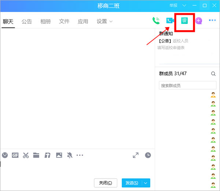The image size is (220, 191).
Task: Open chat history clock icon
Action: click(x=148, y=155)
